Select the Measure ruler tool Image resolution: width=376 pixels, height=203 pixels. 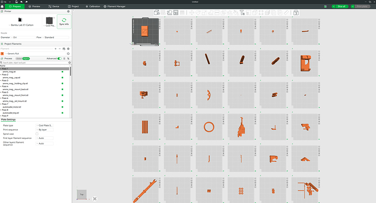tap(286, 12)
